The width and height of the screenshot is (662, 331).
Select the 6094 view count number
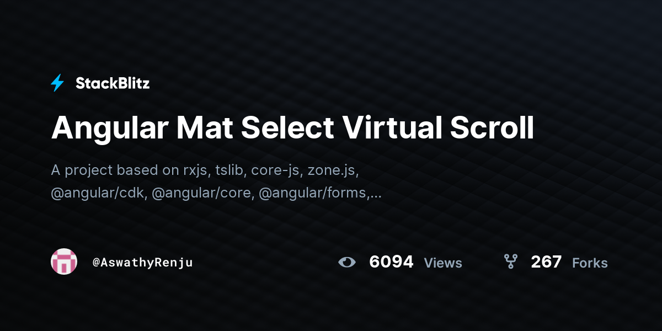[x=391, y=262]
